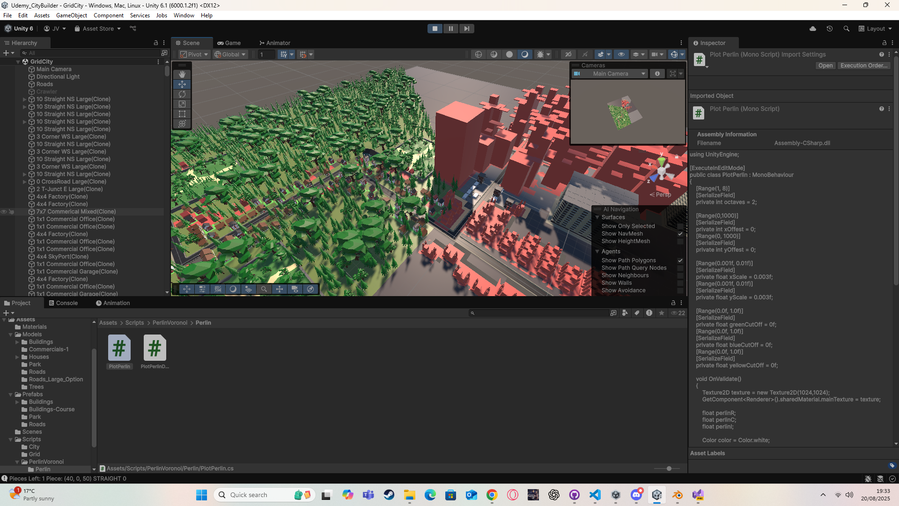Open PlotPerlin script help icon

pos(882,109)
